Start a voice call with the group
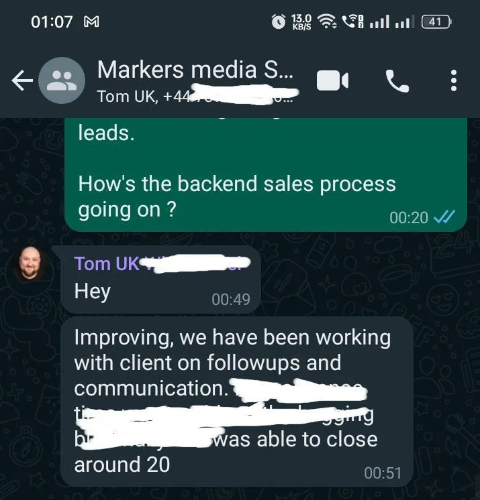 (x=397, y=80)
